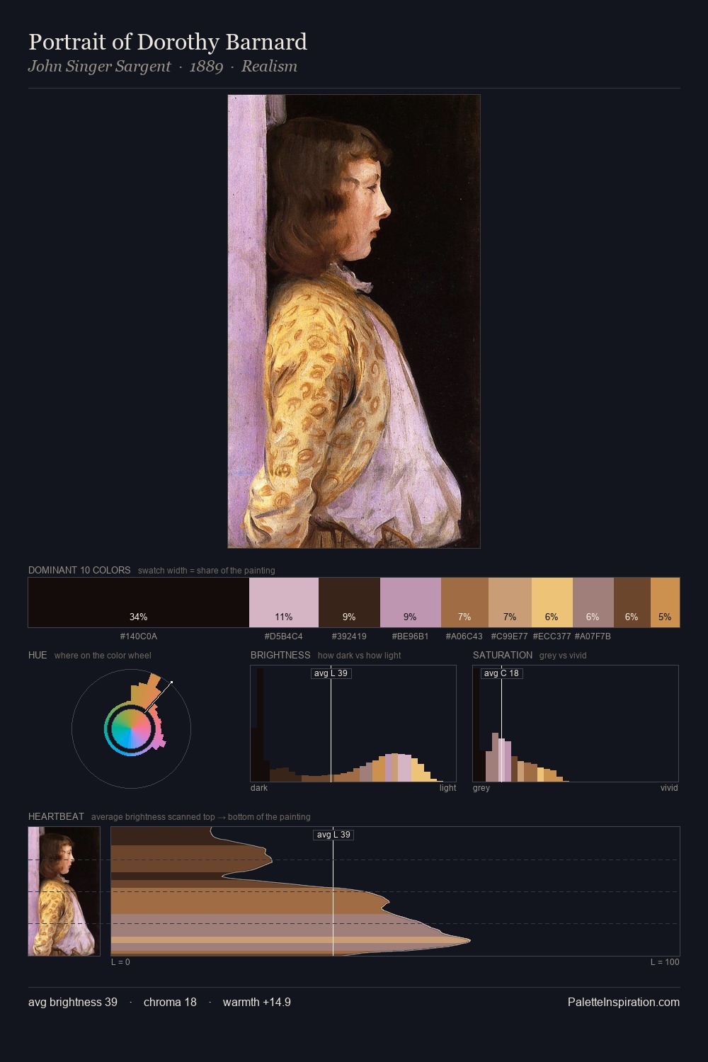Click the 'HUE' section heading

[38, 655]
